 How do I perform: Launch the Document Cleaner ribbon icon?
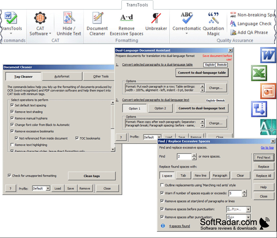97,18
